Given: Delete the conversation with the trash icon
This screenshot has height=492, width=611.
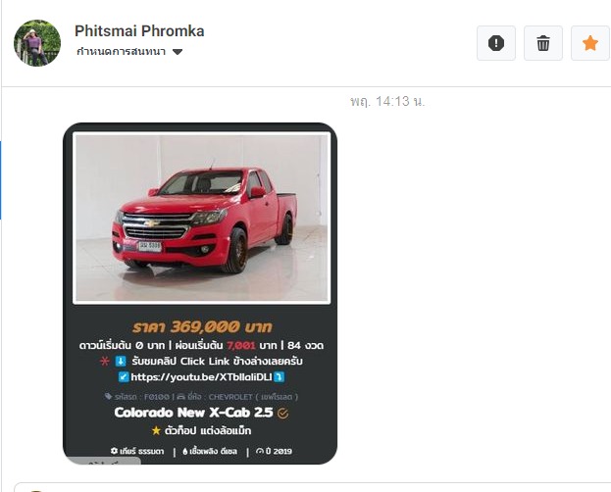Looking at the screenshot, I should (x=542, y=43).
